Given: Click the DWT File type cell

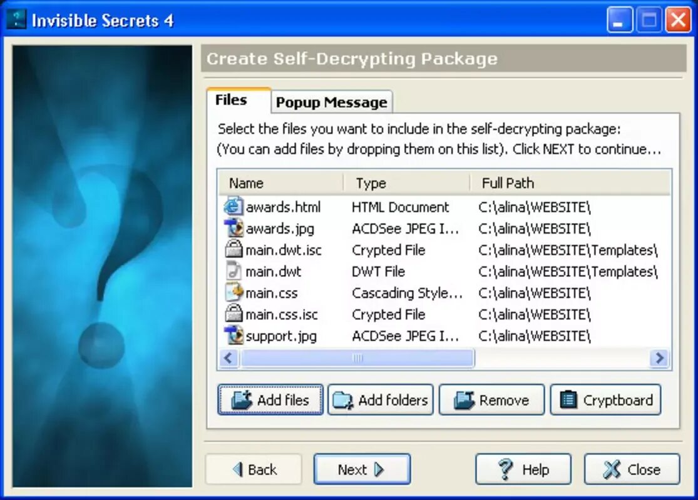Looking at the screenshot, I should tap(378, 271).
